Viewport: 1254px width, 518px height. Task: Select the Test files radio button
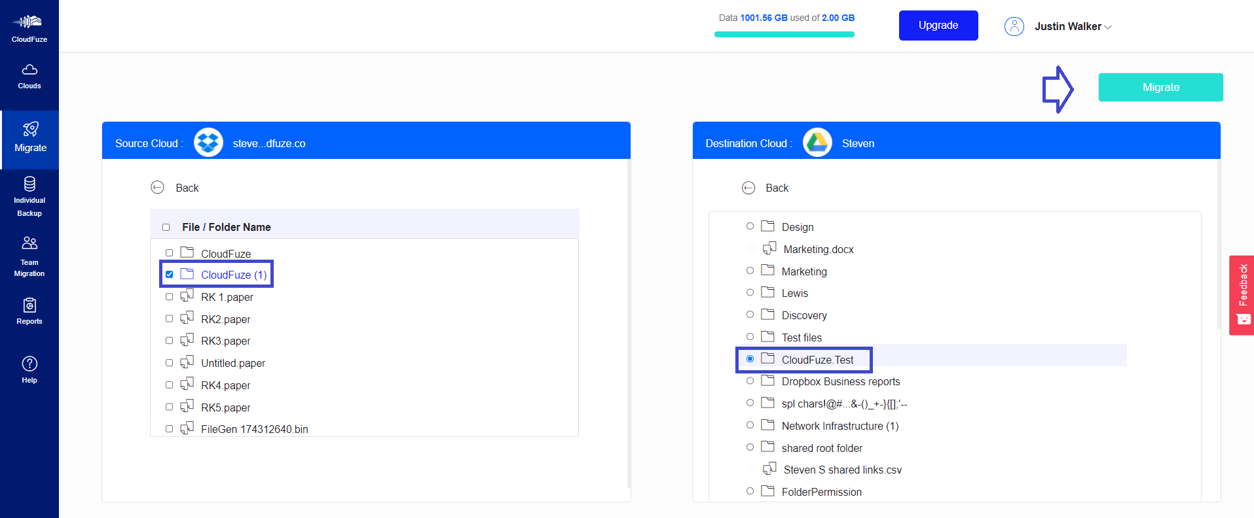click(x=750, y=337)
